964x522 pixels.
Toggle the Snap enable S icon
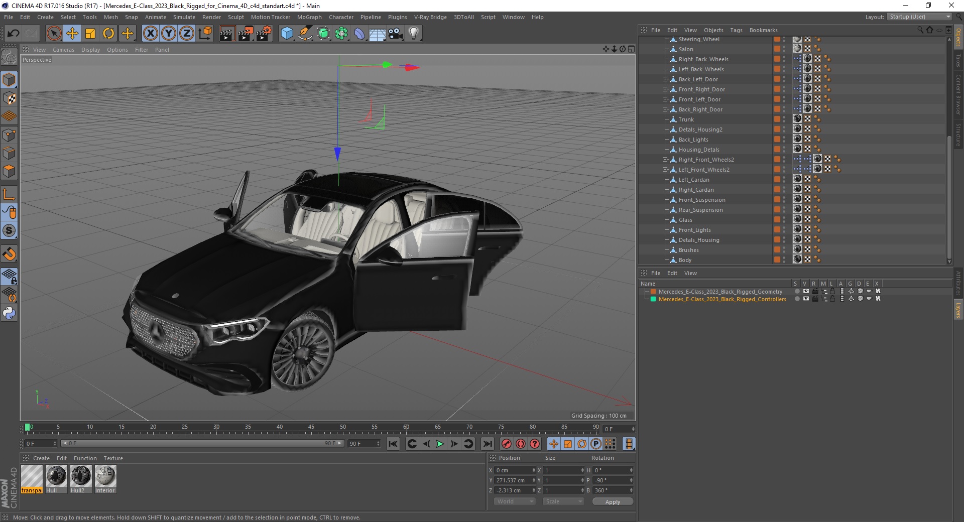tap(9, 231)
